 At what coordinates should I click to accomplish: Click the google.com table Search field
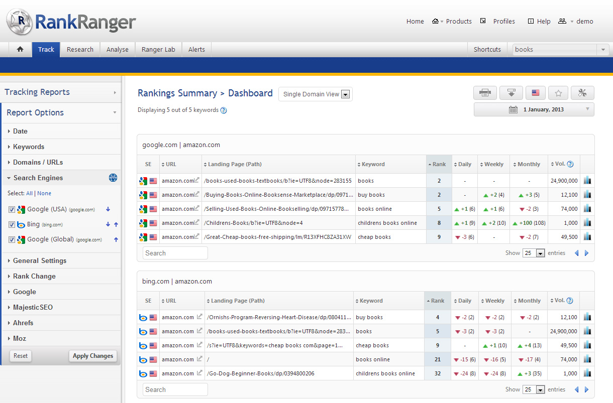pyautogui.click(x=175, y=253)
